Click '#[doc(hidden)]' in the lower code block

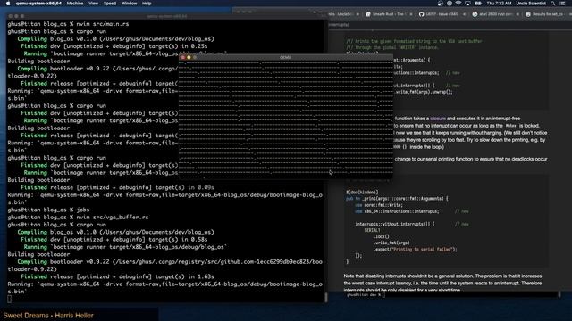(362, 193)
